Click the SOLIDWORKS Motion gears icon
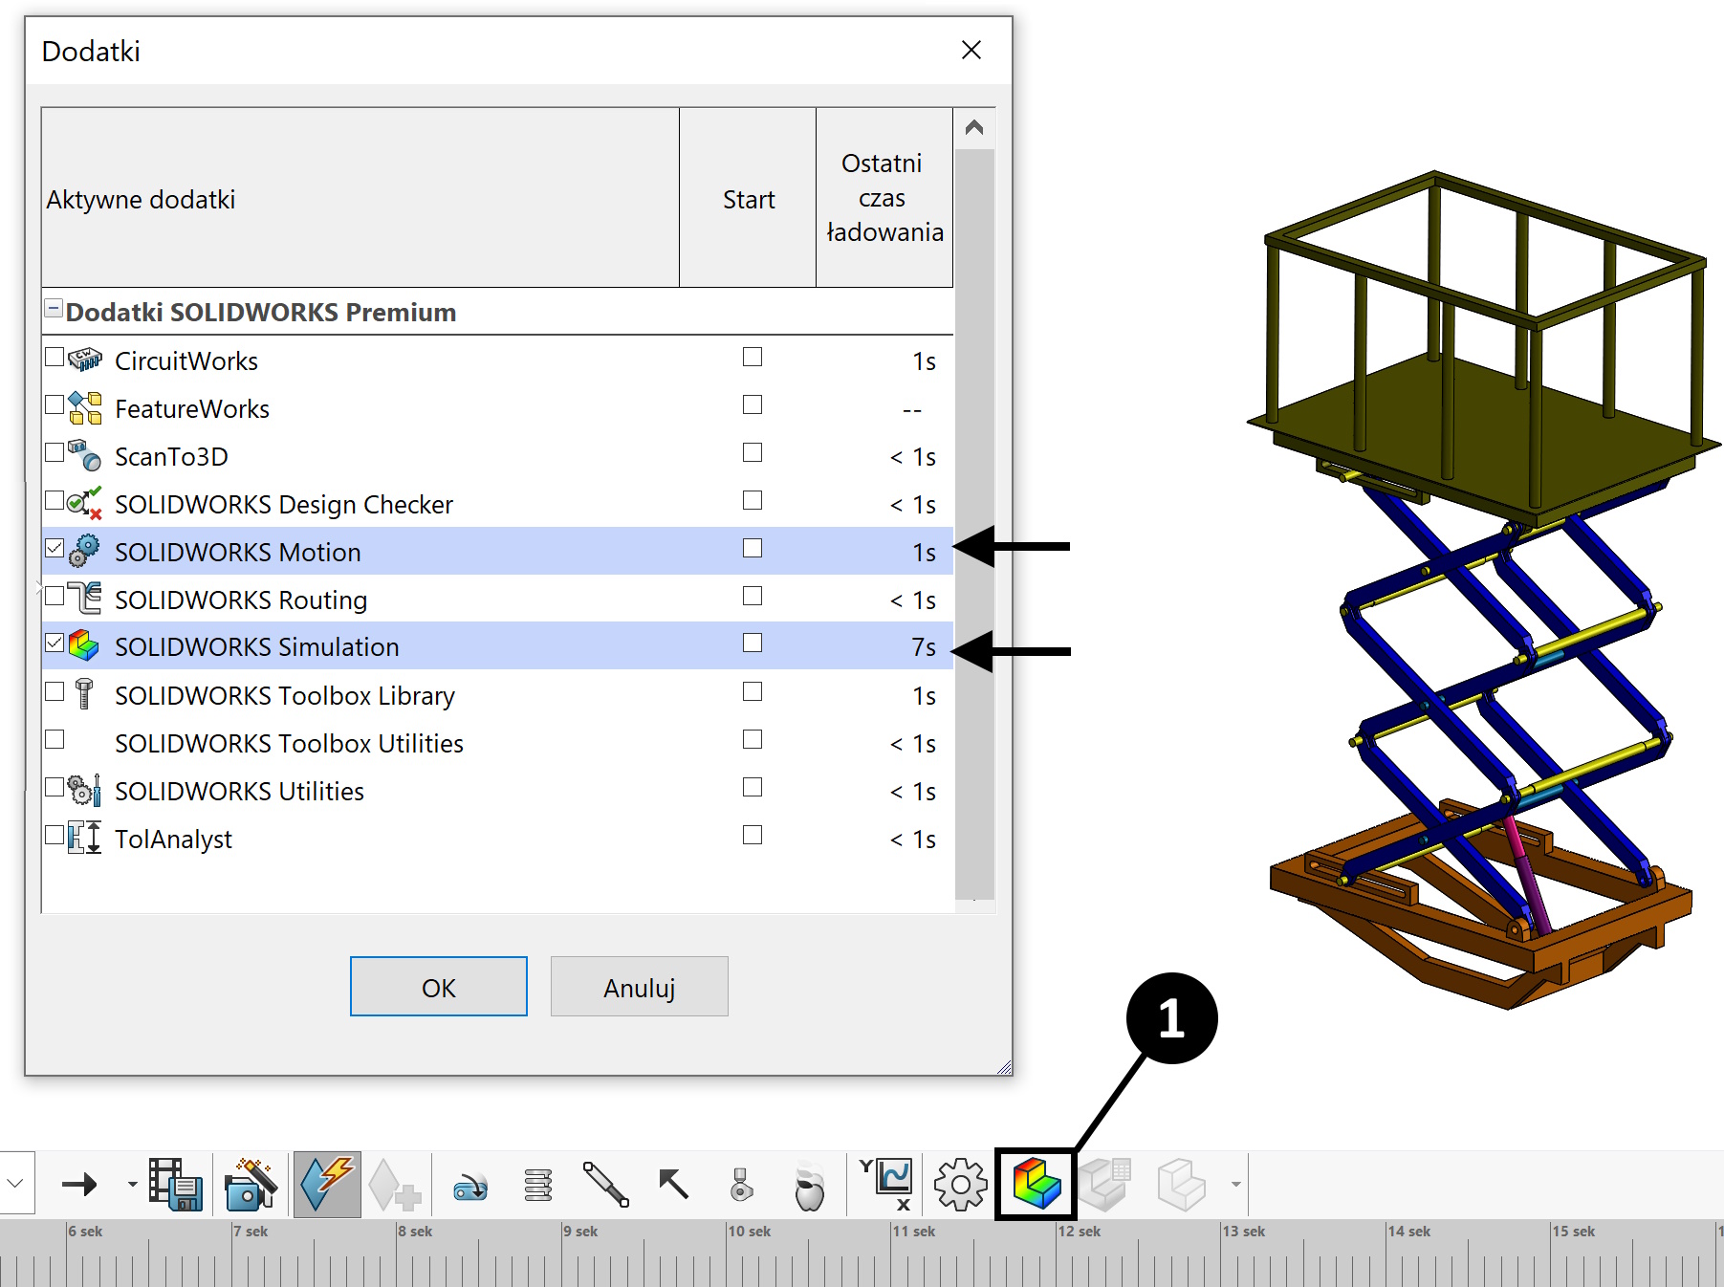Image resolution: width=1724 pixels, height=1287 pixels. pyautogui.click(x=84, y=551)
